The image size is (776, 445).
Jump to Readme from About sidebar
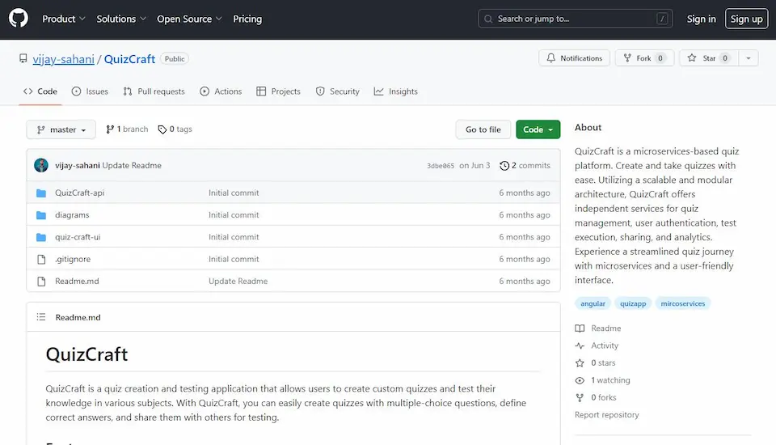598,328
